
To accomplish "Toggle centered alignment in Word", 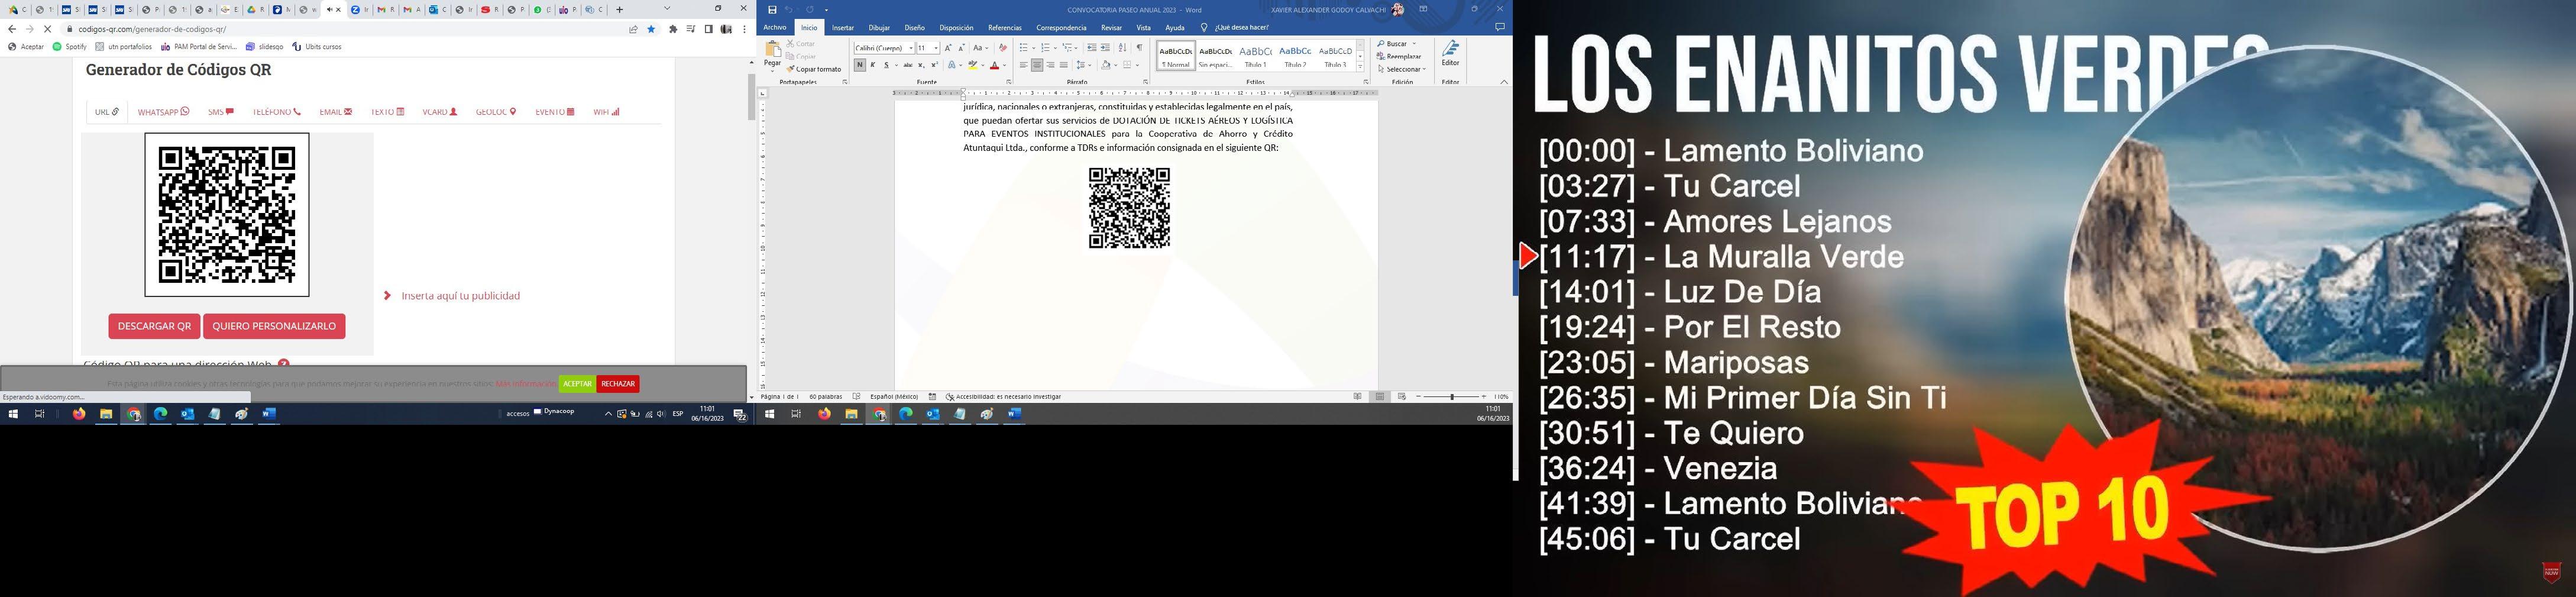I will point(1037,65).
